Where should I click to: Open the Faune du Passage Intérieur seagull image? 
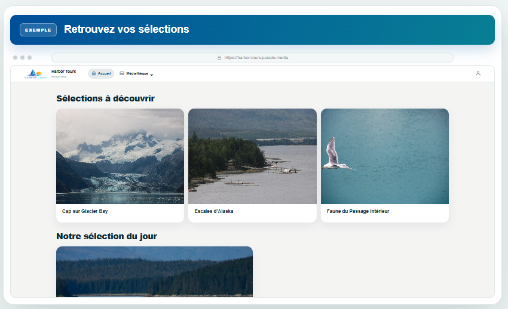coord(385,156)
